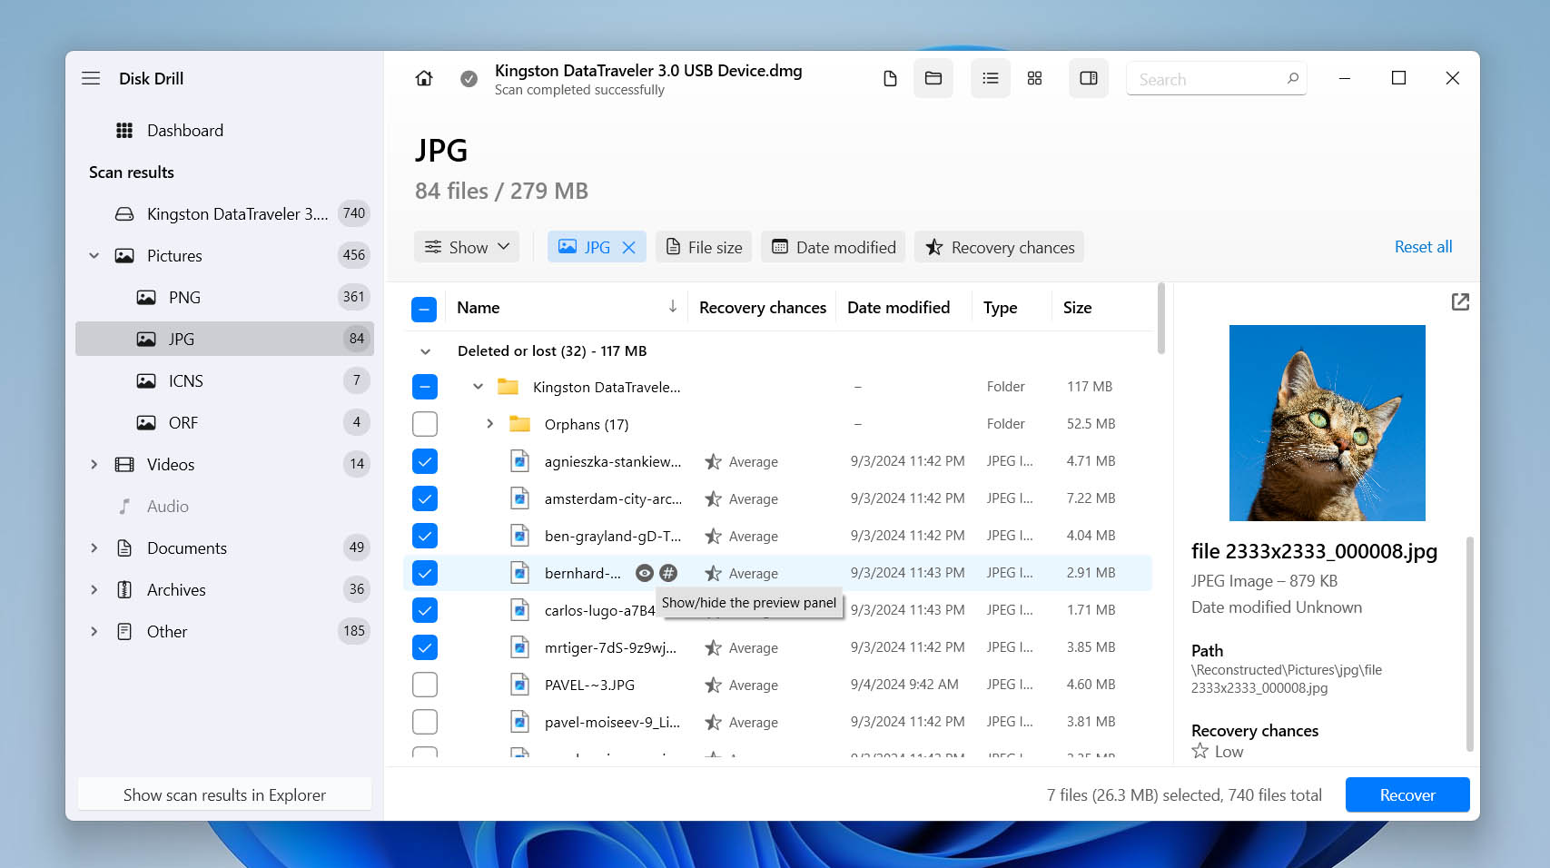Image resolution: width=1550 pixels, height=868 pixels.
Task: Open the File size filter
Action: tap(704, 247)
